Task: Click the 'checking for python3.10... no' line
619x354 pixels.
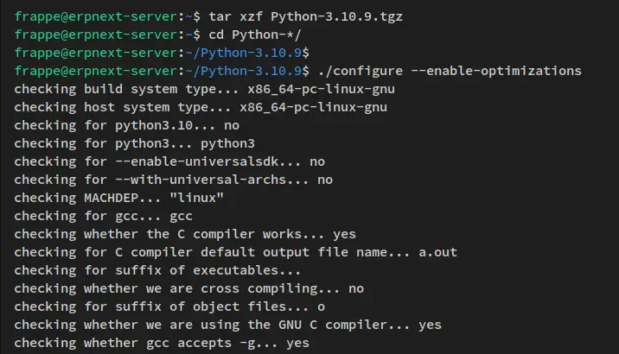Action: [127, 125]
